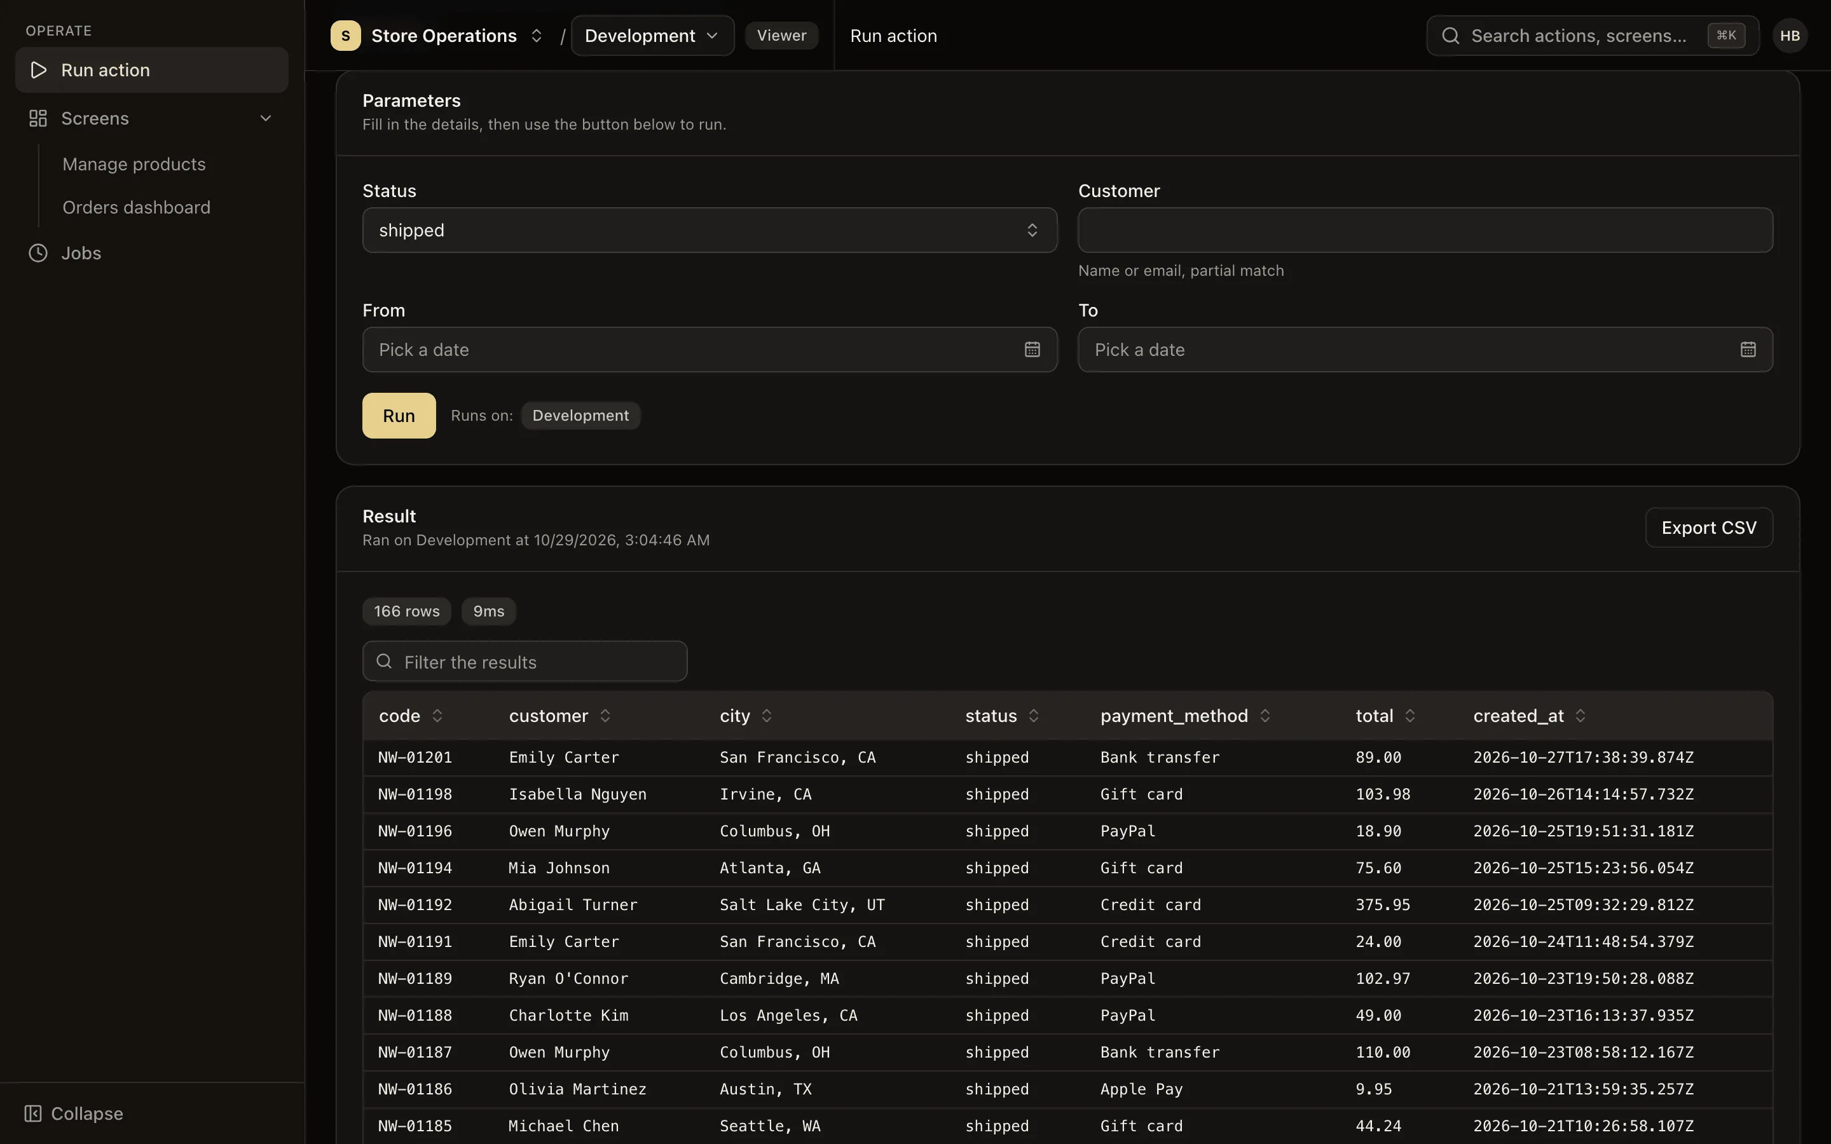Click the Store Operations 'S' logo badge
Image resolution: width=1831 pixels, height=1144 pixels.
tap(346, 36)
